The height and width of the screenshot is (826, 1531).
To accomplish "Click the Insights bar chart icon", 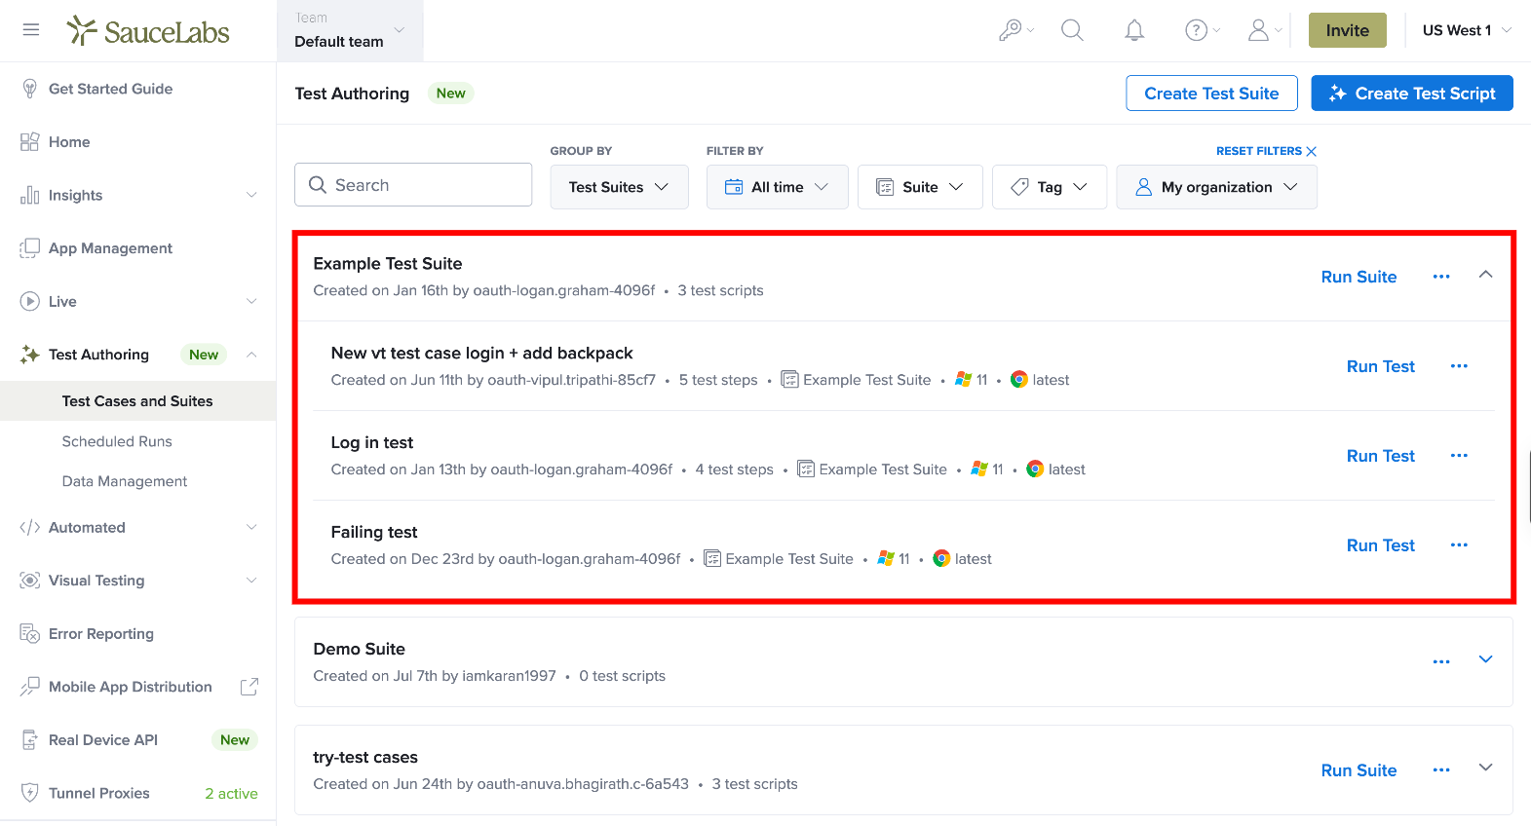I will pyautogui.click(x=29, y=195).
